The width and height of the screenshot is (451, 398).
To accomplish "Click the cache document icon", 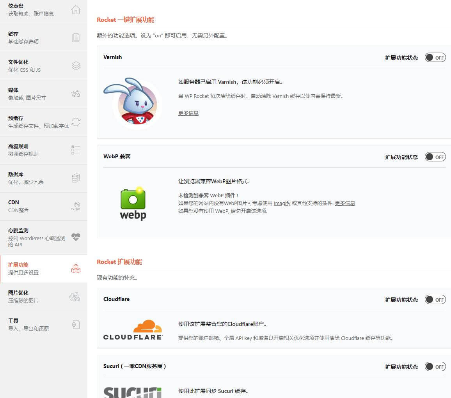I will pyautogui.click(x=76, y=38).
